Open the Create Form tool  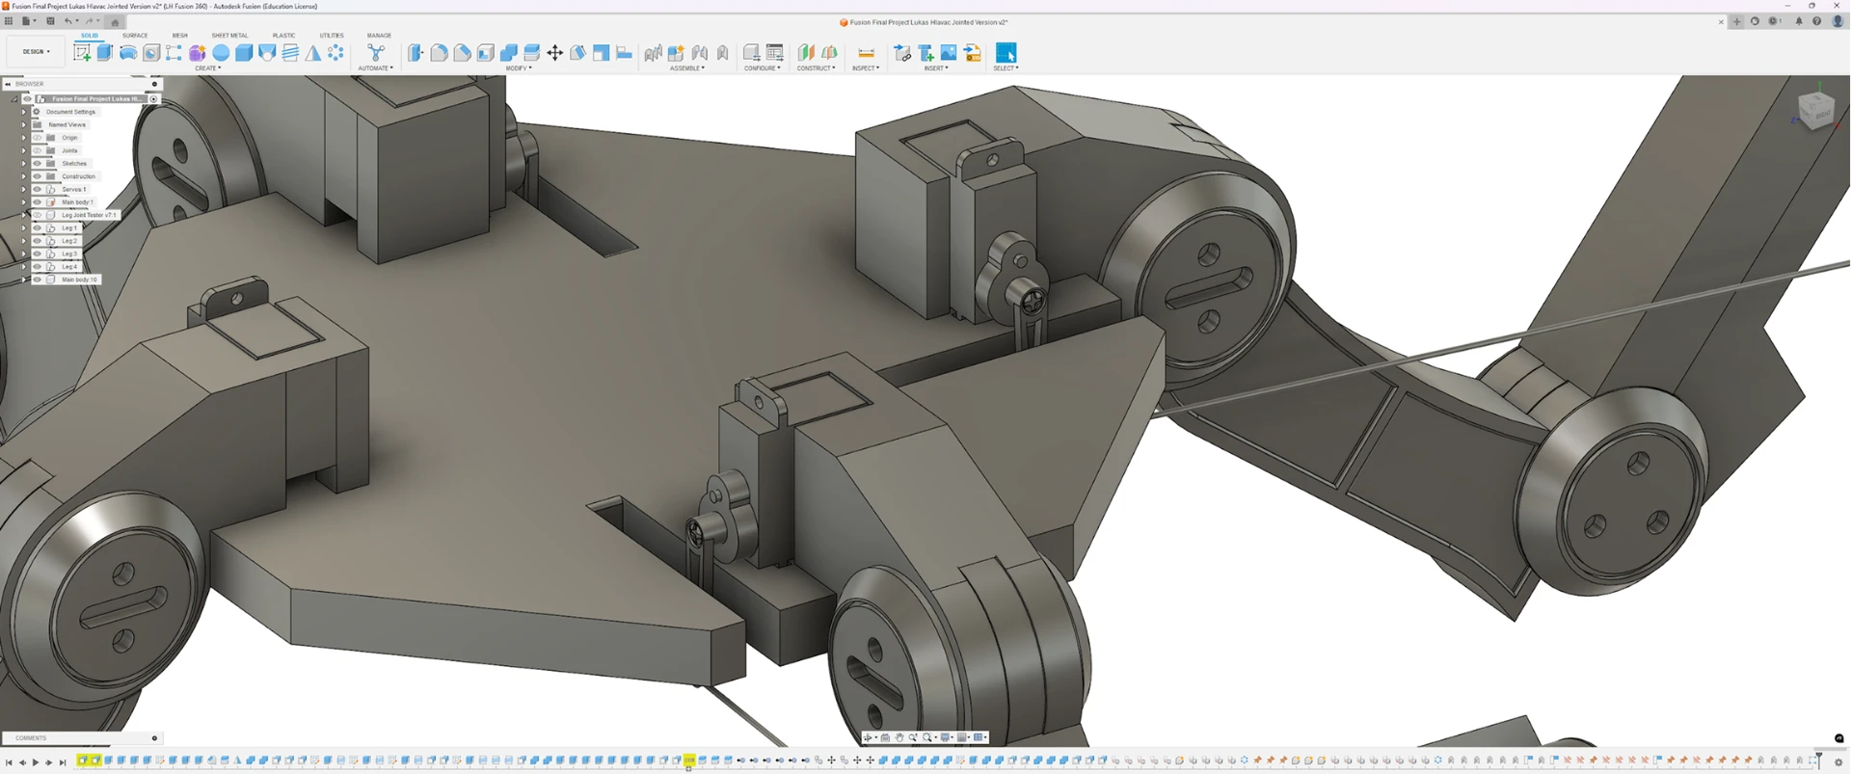tap(198, 53)
